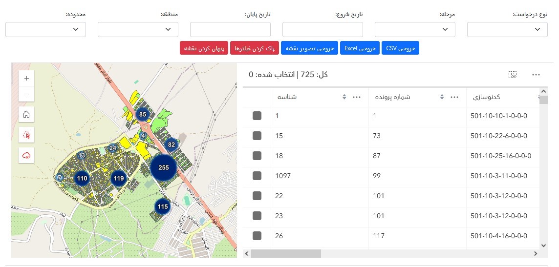Click the 110 cluster marker on map

(x=82, y=178)
